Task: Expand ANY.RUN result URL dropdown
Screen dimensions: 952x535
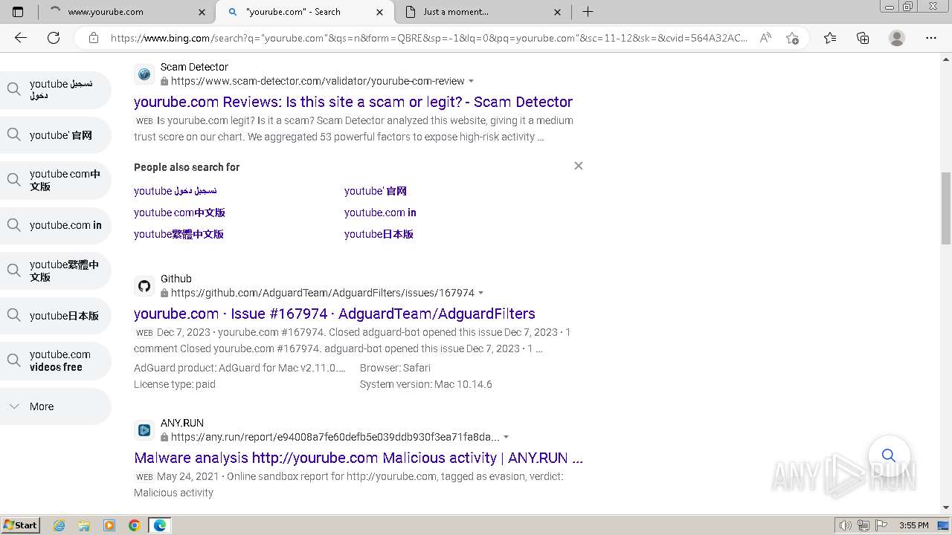Action: (x=506, y=437)
